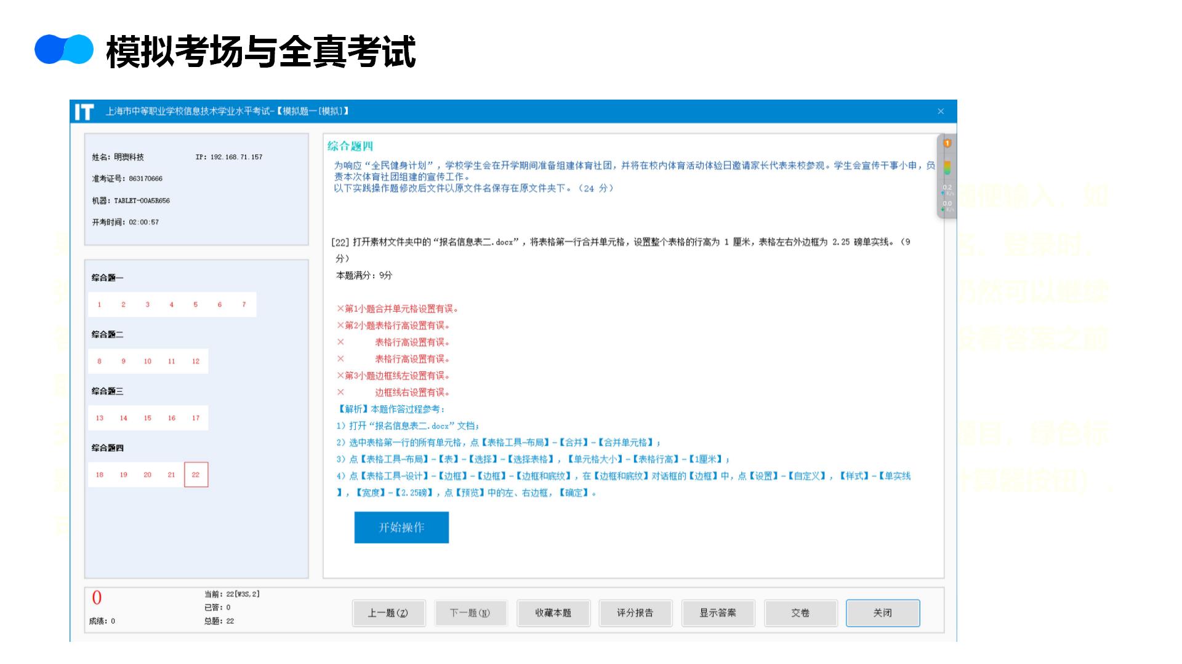Click the upload speed indicator on widget
The width and height of the screenshot is (1182, 664).
pos(947,189)
